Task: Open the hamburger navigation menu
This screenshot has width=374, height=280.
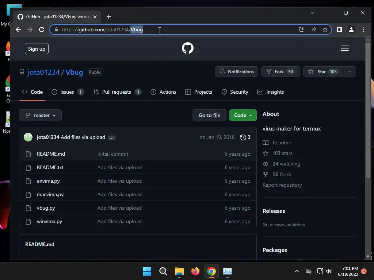Action: (344, 48)
